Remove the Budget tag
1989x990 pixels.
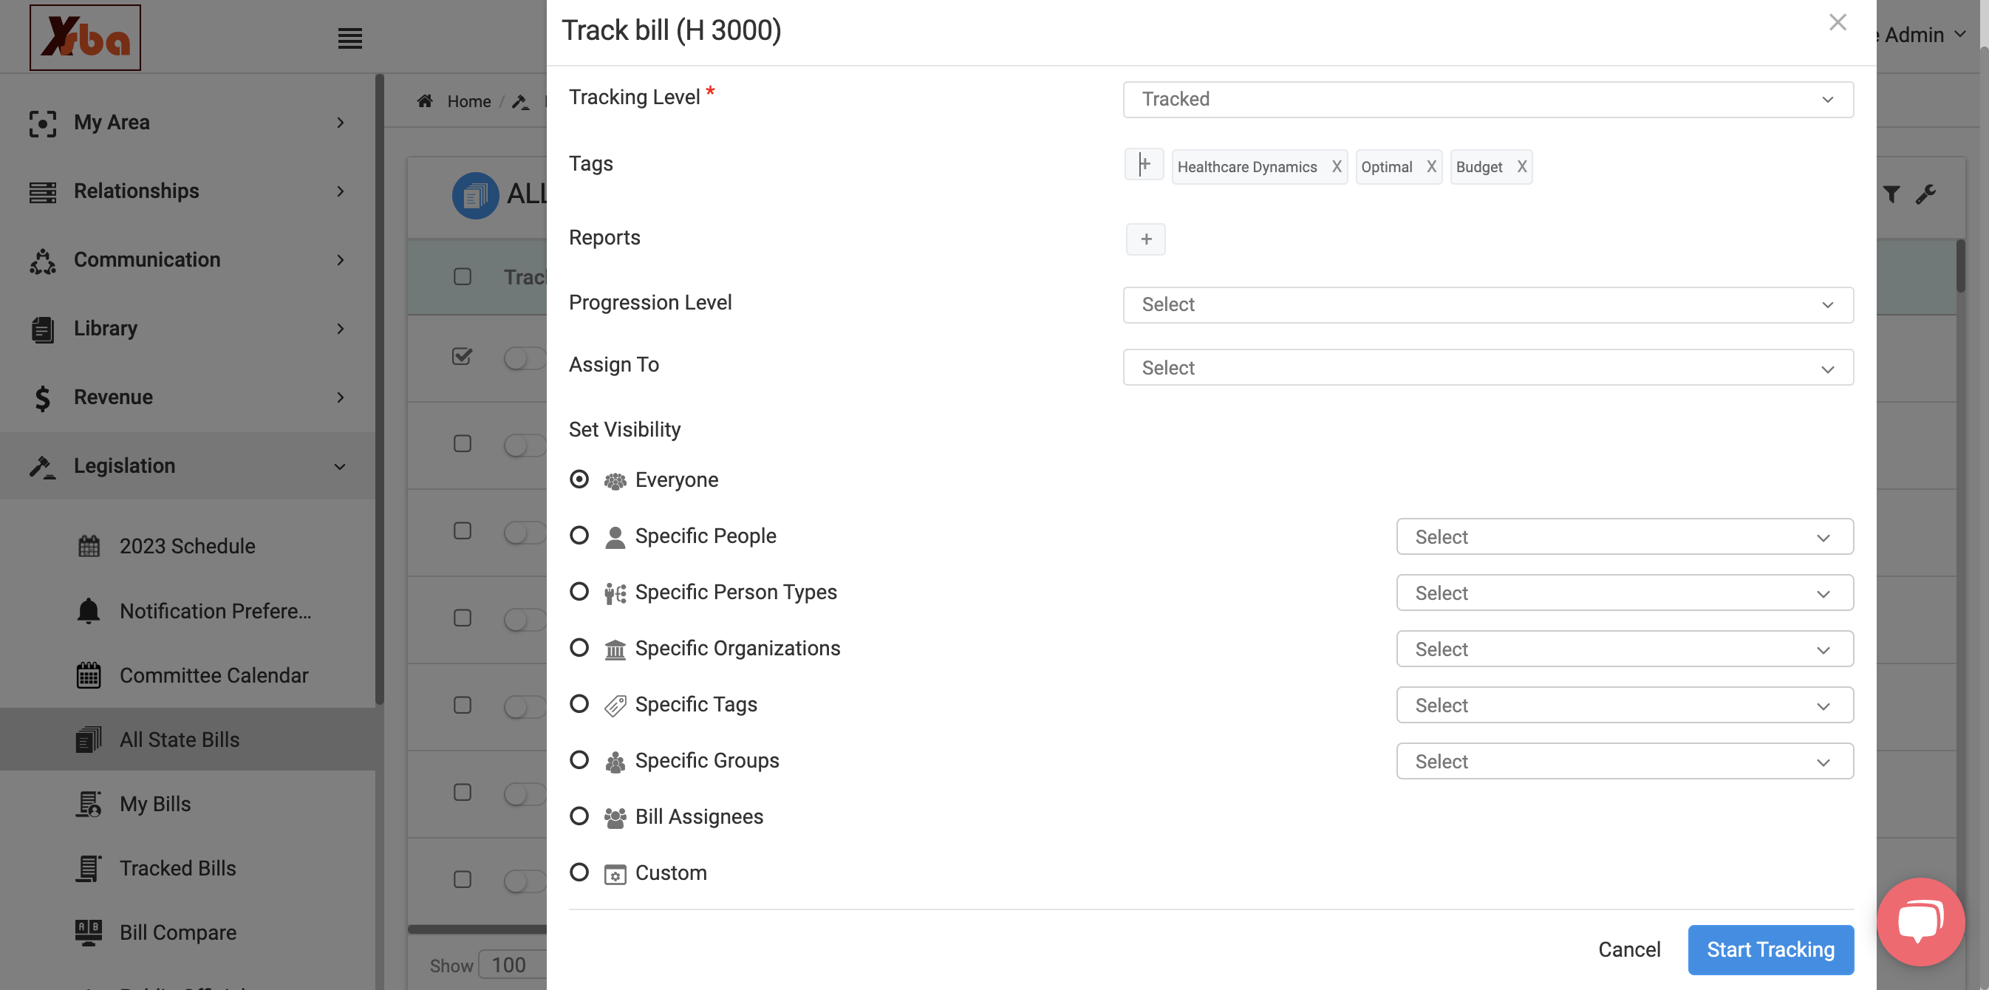tap(1522, 167)
